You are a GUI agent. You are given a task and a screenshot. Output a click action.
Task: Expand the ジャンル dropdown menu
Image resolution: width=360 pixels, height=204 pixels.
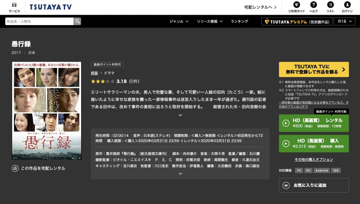(179, 21)
